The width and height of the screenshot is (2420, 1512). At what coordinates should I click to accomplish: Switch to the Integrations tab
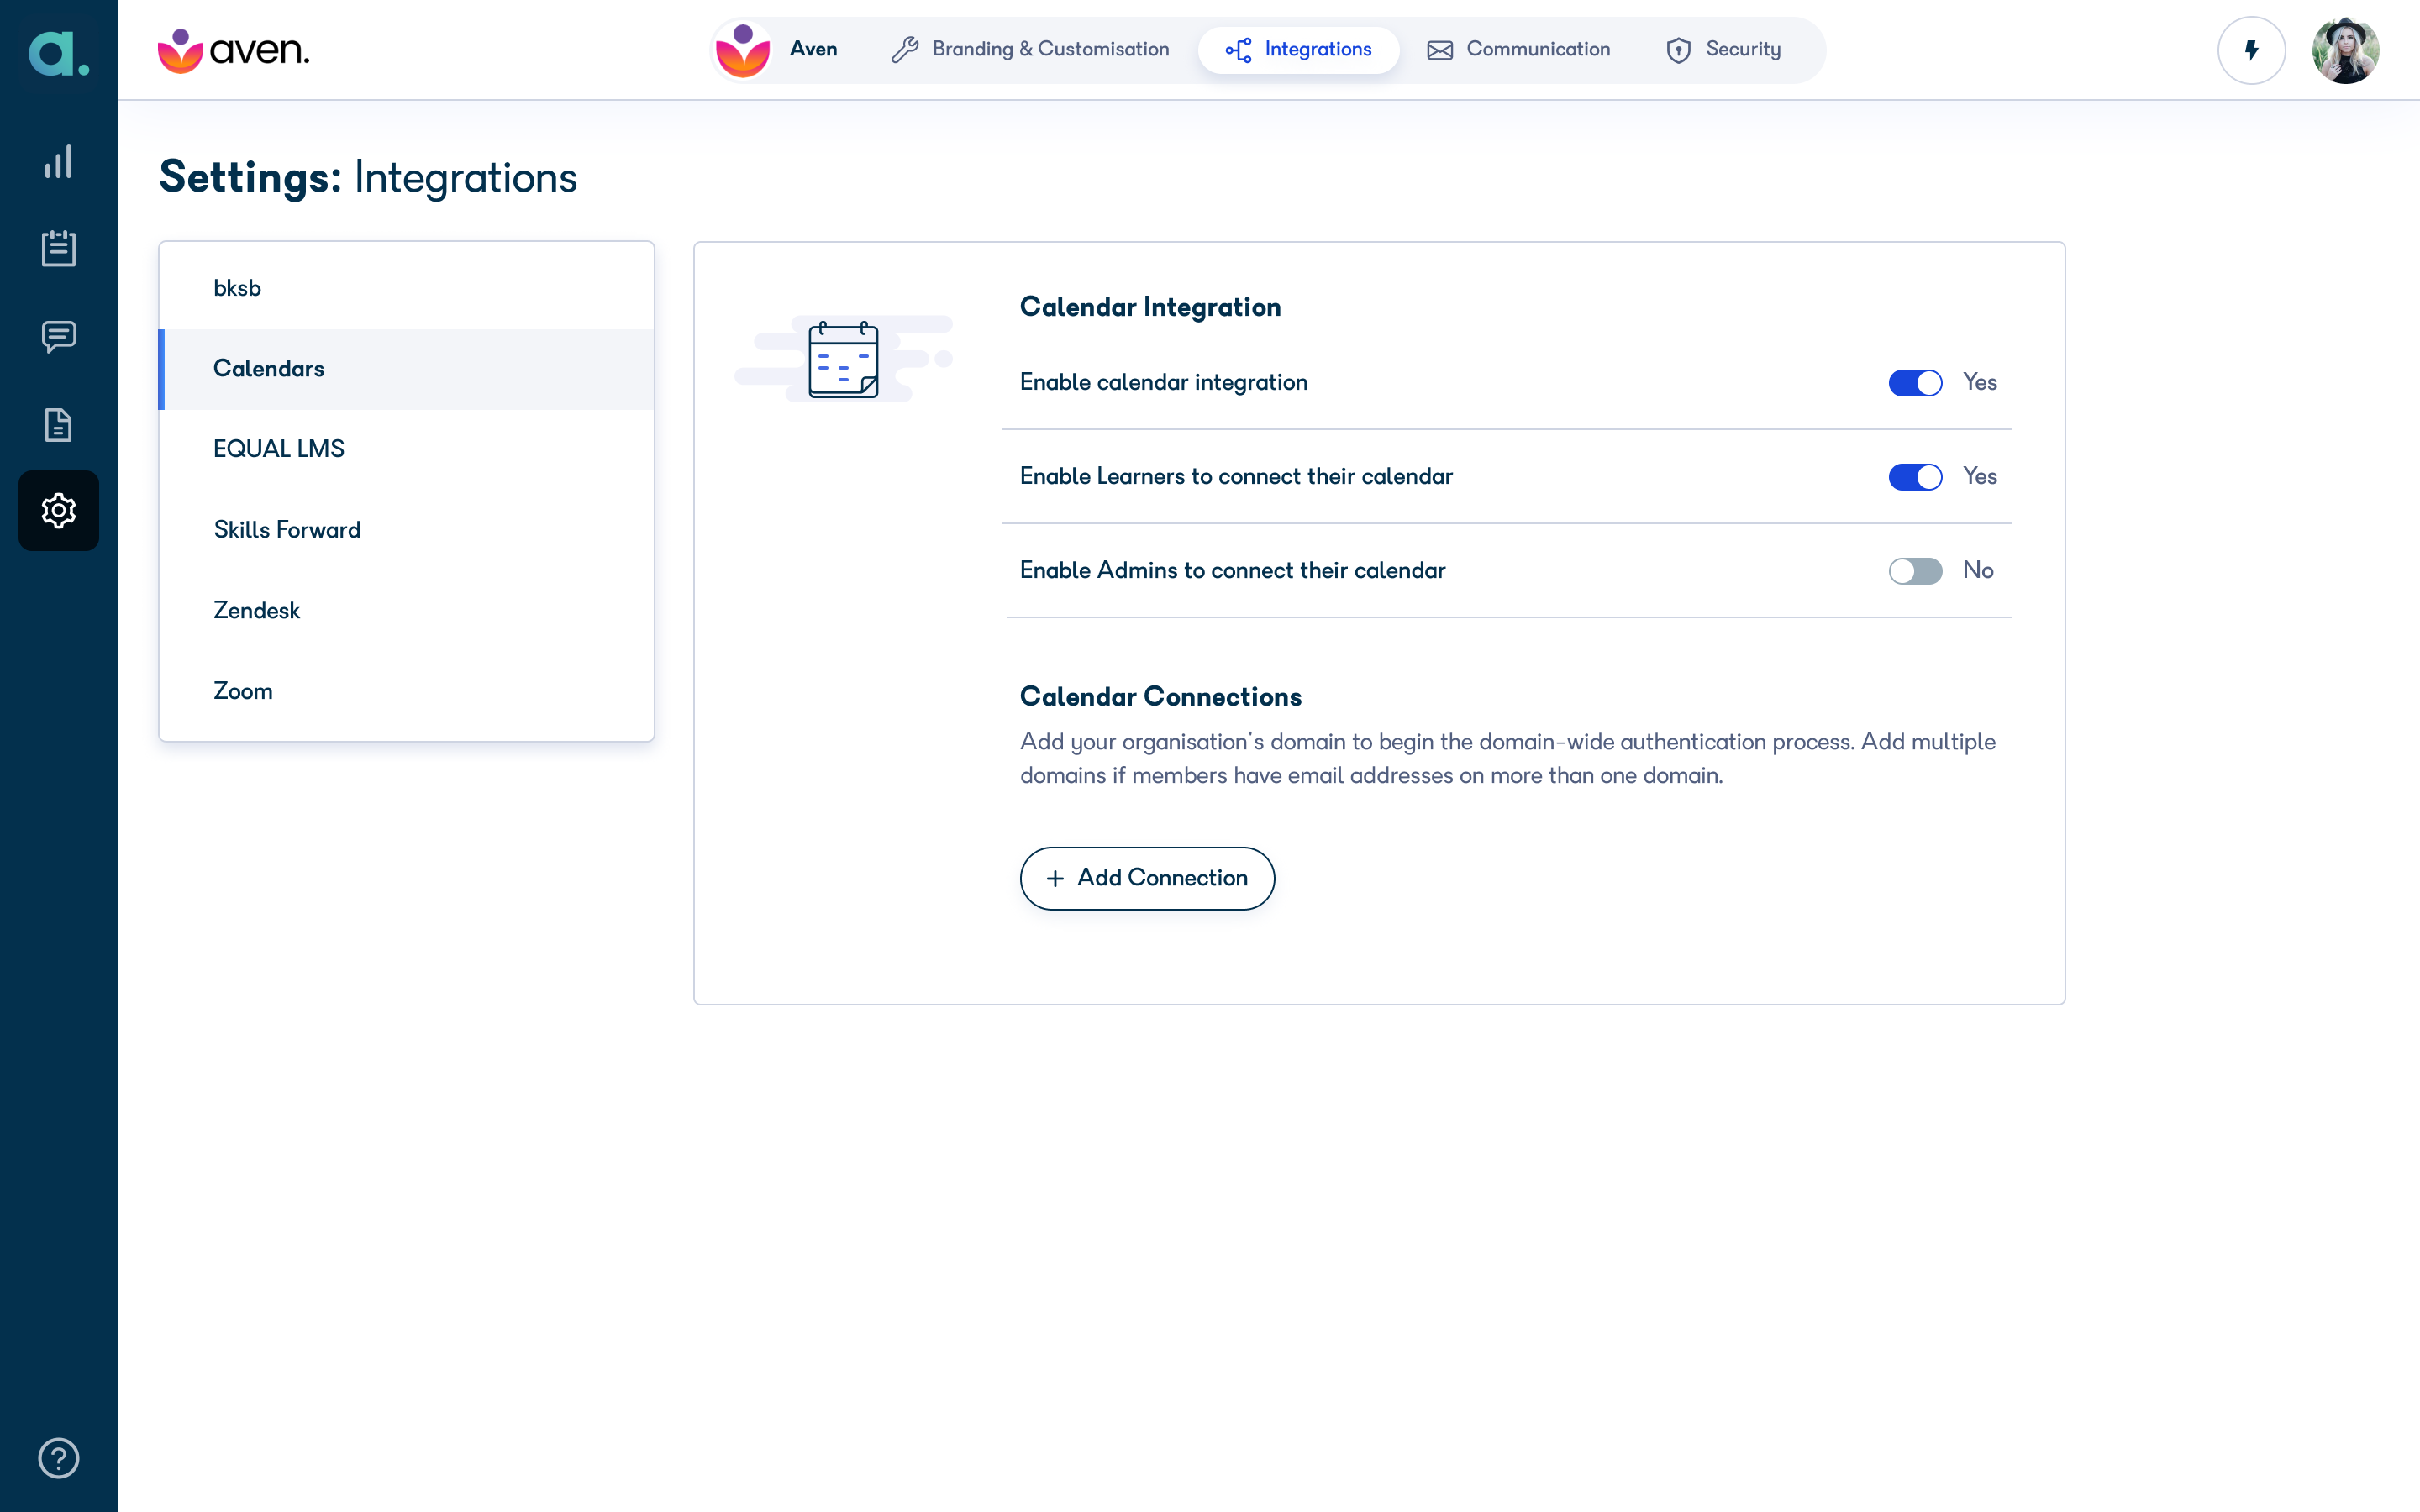(x=1298, y=50)
